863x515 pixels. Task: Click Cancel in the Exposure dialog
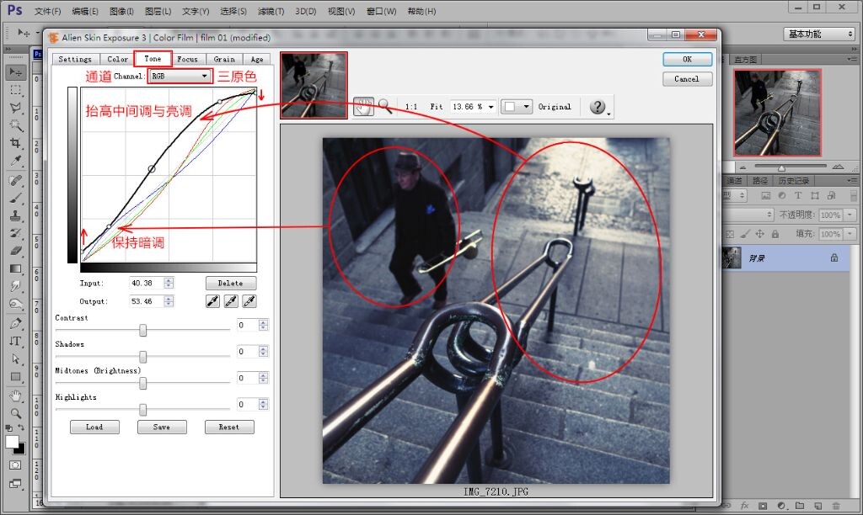688,78
